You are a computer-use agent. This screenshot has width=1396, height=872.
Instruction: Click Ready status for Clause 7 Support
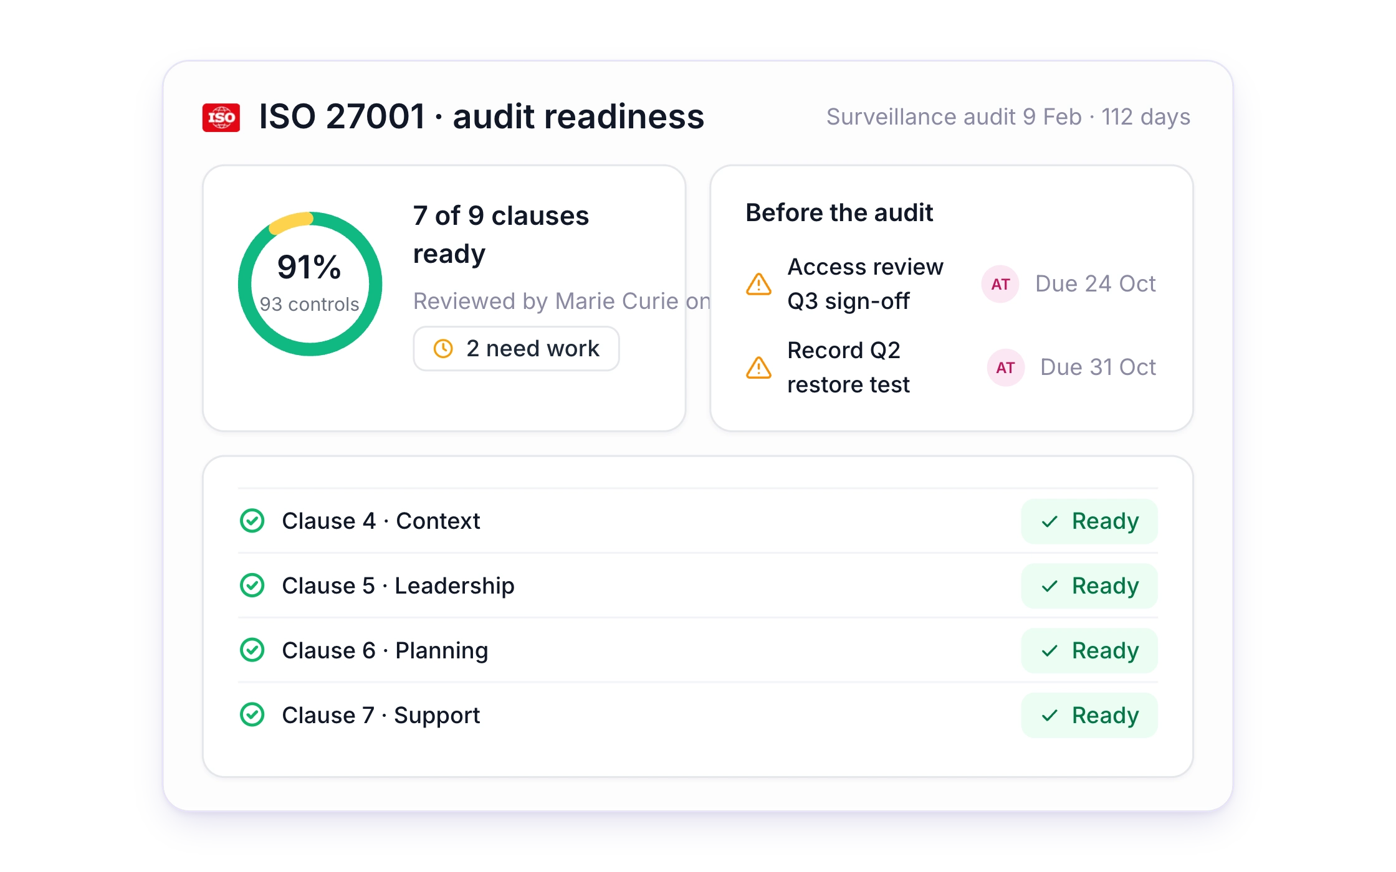[x=1089, y=716]
